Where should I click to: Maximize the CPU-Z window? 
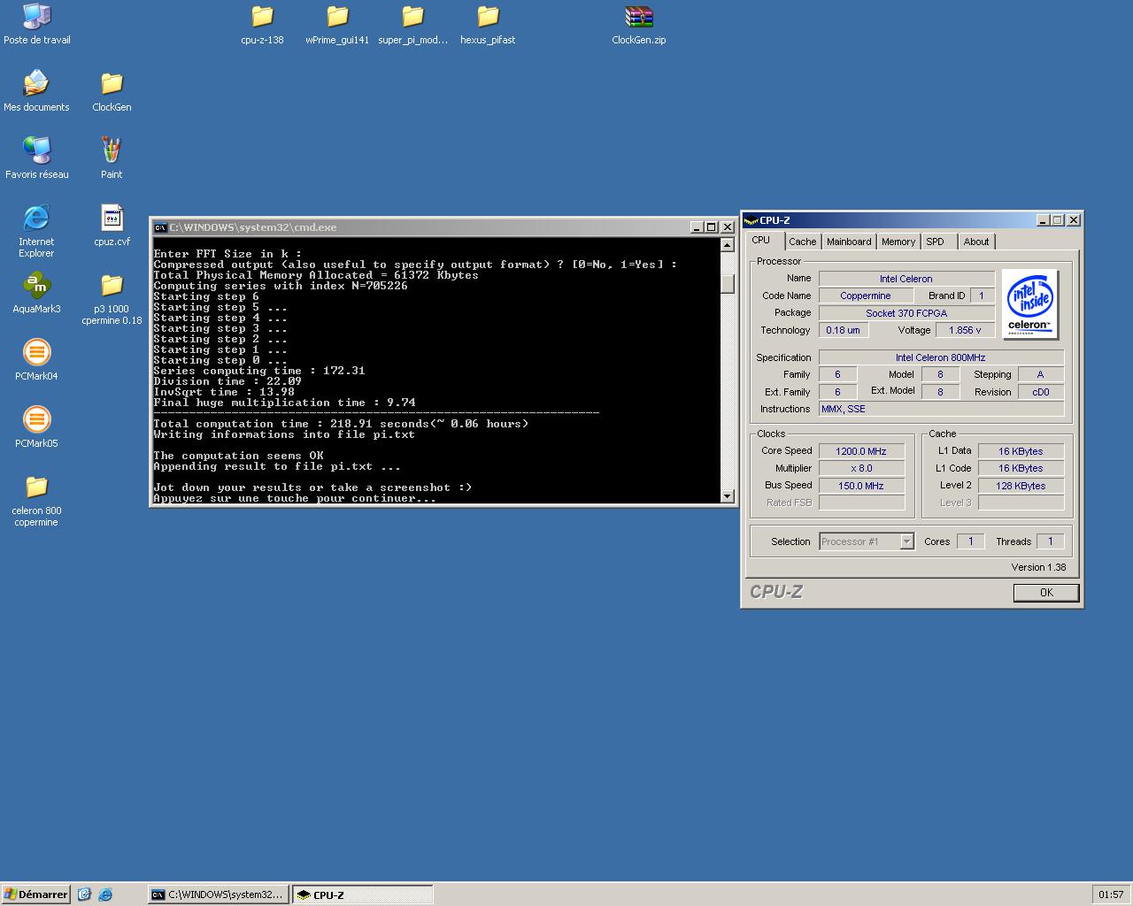(x=1058, y=220)
